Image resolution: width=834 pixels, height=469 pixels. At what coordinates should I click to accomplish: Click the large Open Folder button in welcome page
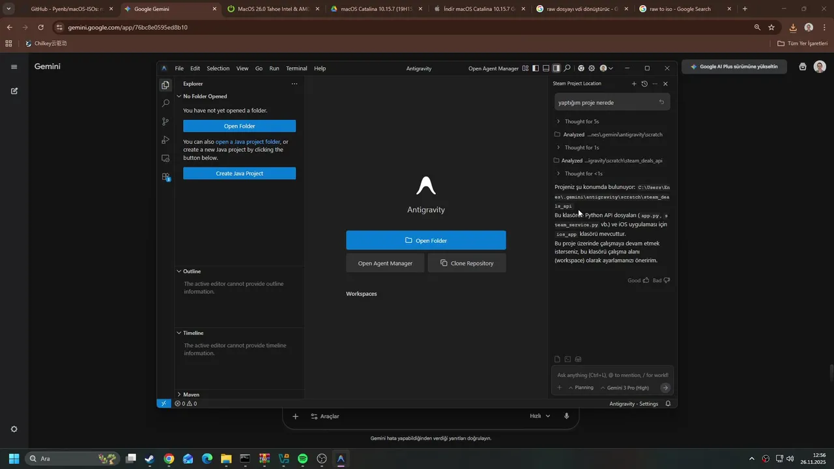(x=426, y=240)
